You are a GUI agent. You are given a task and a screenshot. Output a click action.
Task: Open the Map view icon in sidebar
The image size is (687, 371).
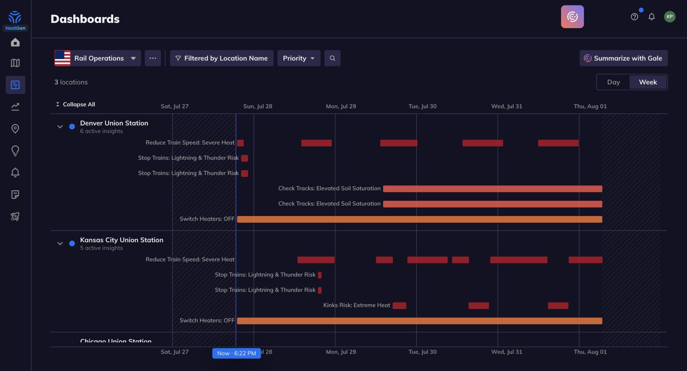pyautogui.click(x=15, y=63)
